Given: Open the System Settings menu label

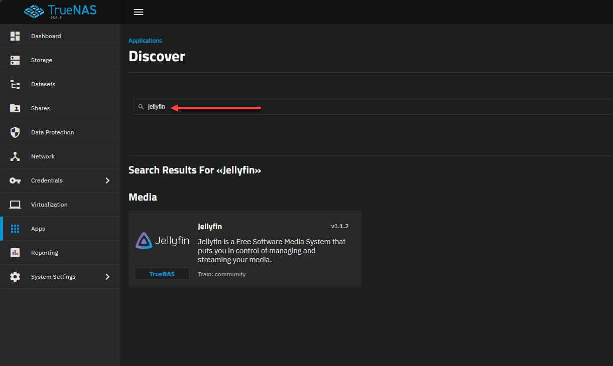Looking at the screenshot, I should click(x=53, y=277).
